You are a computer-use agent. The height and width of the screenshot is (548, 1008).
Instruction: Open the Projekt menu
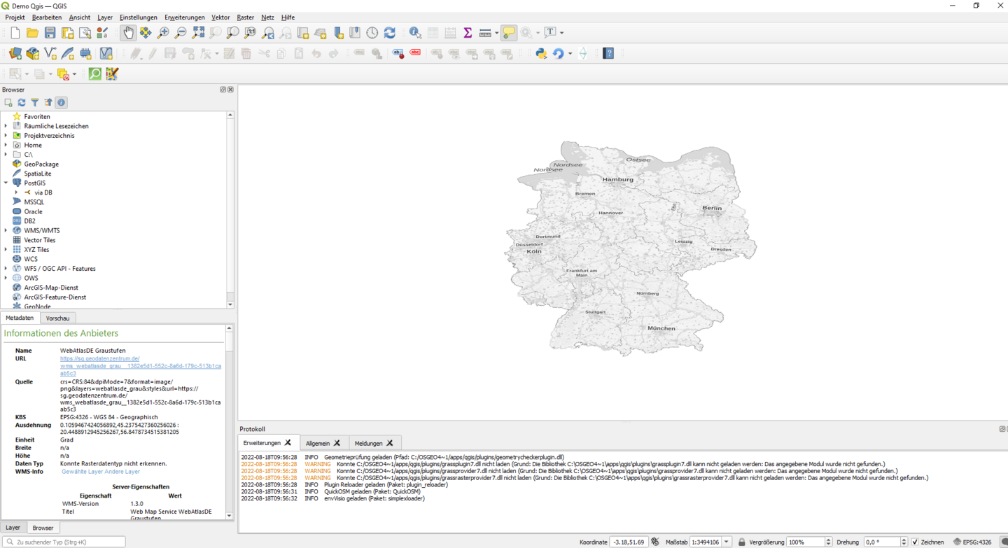pyautogui.click(x=15, y=17)
